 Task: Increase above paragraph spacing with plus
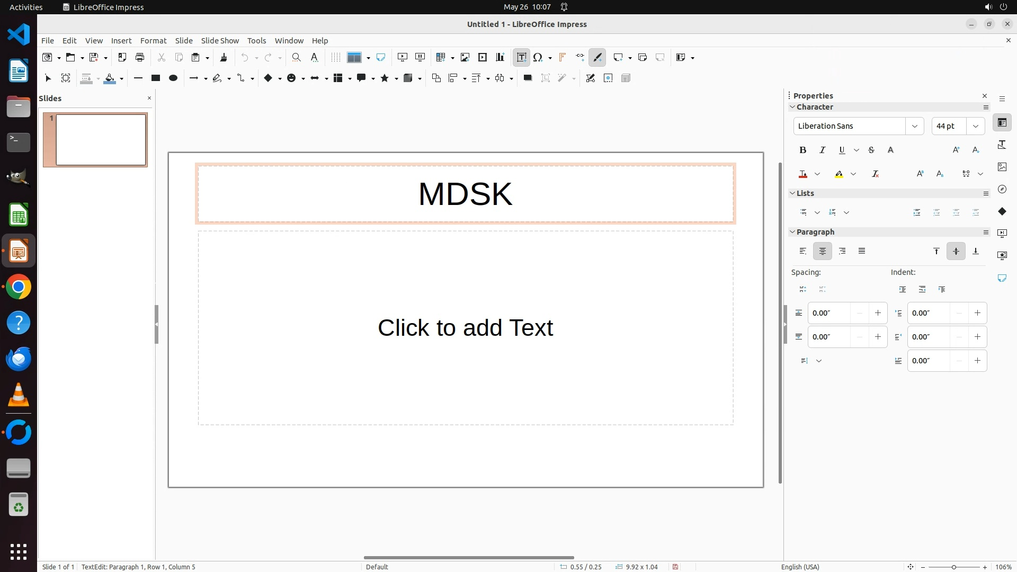[x=878, y=313]
